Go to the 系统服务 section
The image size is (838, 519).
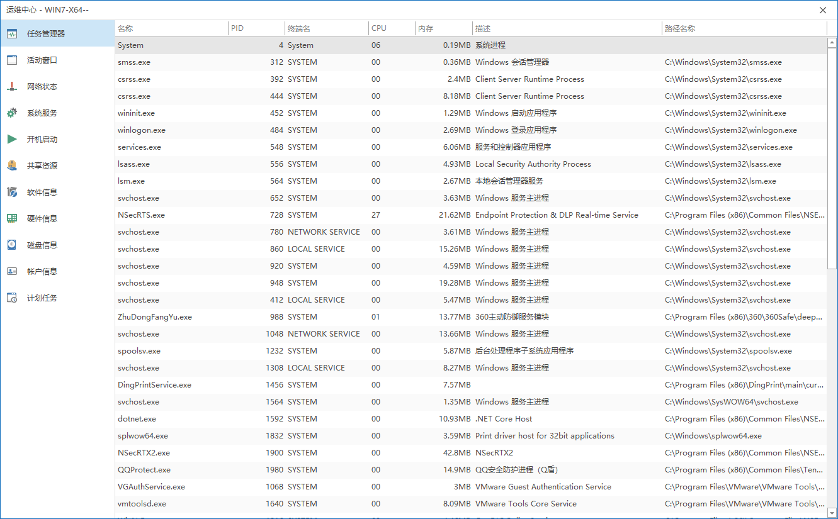57,113
